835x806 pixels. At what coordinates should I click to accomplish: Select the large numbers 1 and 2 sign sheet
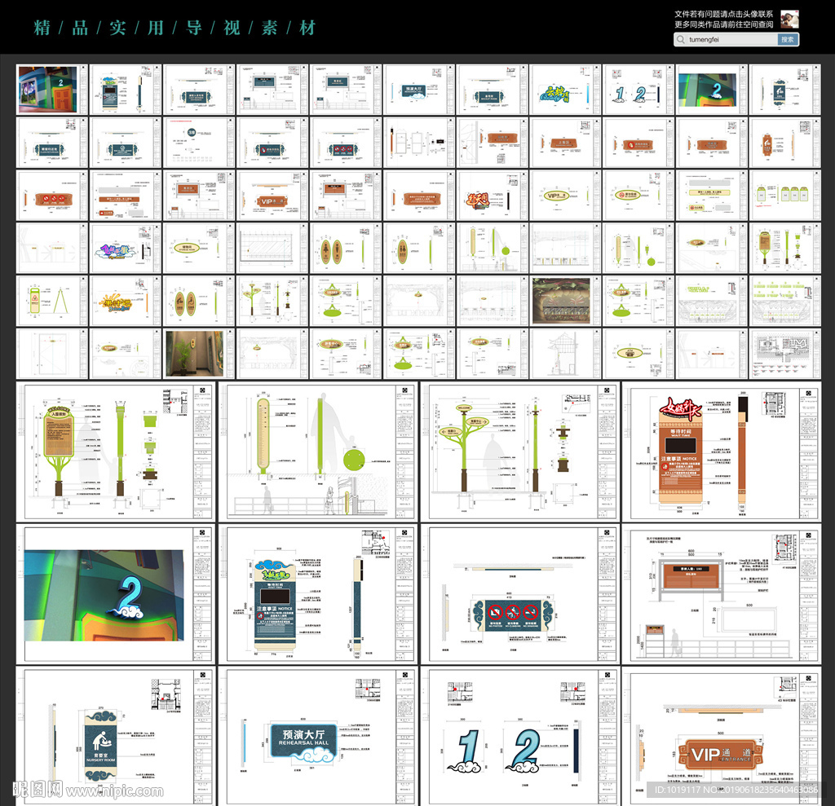(520, 733)
